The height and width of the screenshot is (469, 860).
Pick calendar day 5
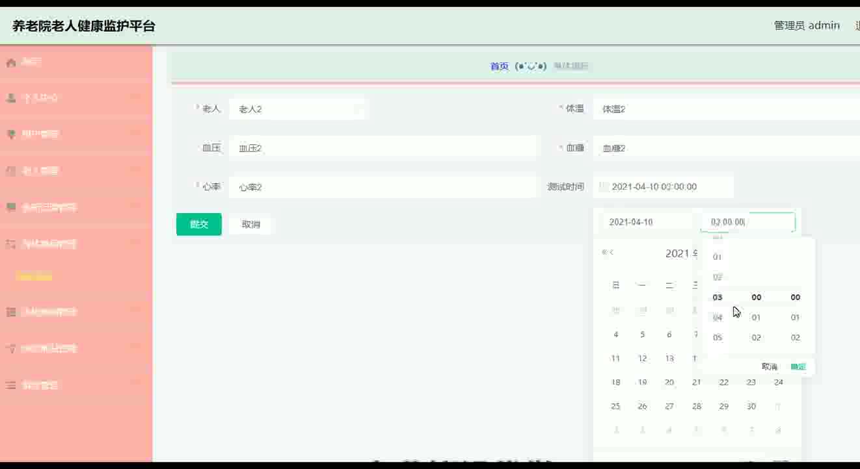pyautogui.click(x=642, y=335)
